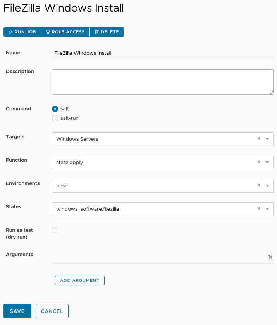The image size is (277, 325).
Task: Expand the Targets dropdown arrow
Action: 267,139
